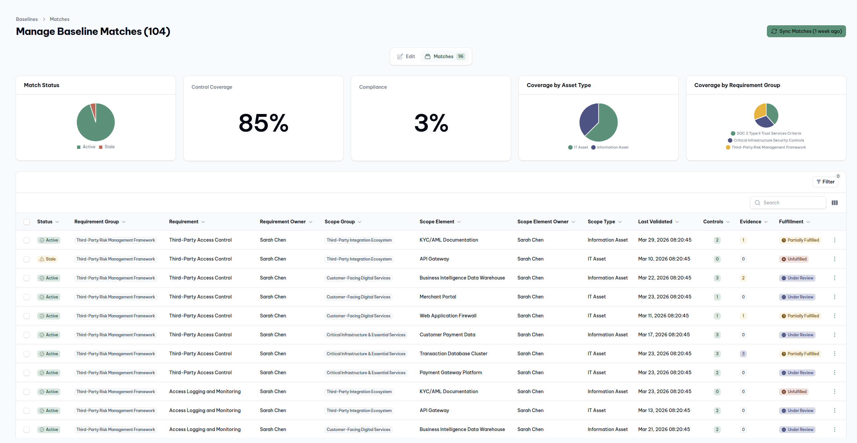Click the Filter funnel icon
The width and height of the screenshot is (857, 443).
coord(818,182)
